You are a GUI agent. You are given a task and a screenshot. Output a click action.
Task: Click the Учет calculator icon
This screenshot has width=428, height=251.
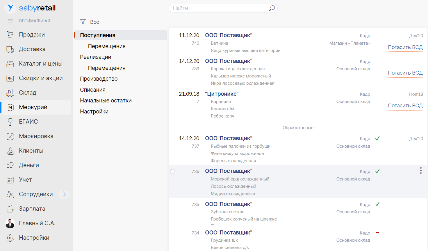click(x=10, y=180)
